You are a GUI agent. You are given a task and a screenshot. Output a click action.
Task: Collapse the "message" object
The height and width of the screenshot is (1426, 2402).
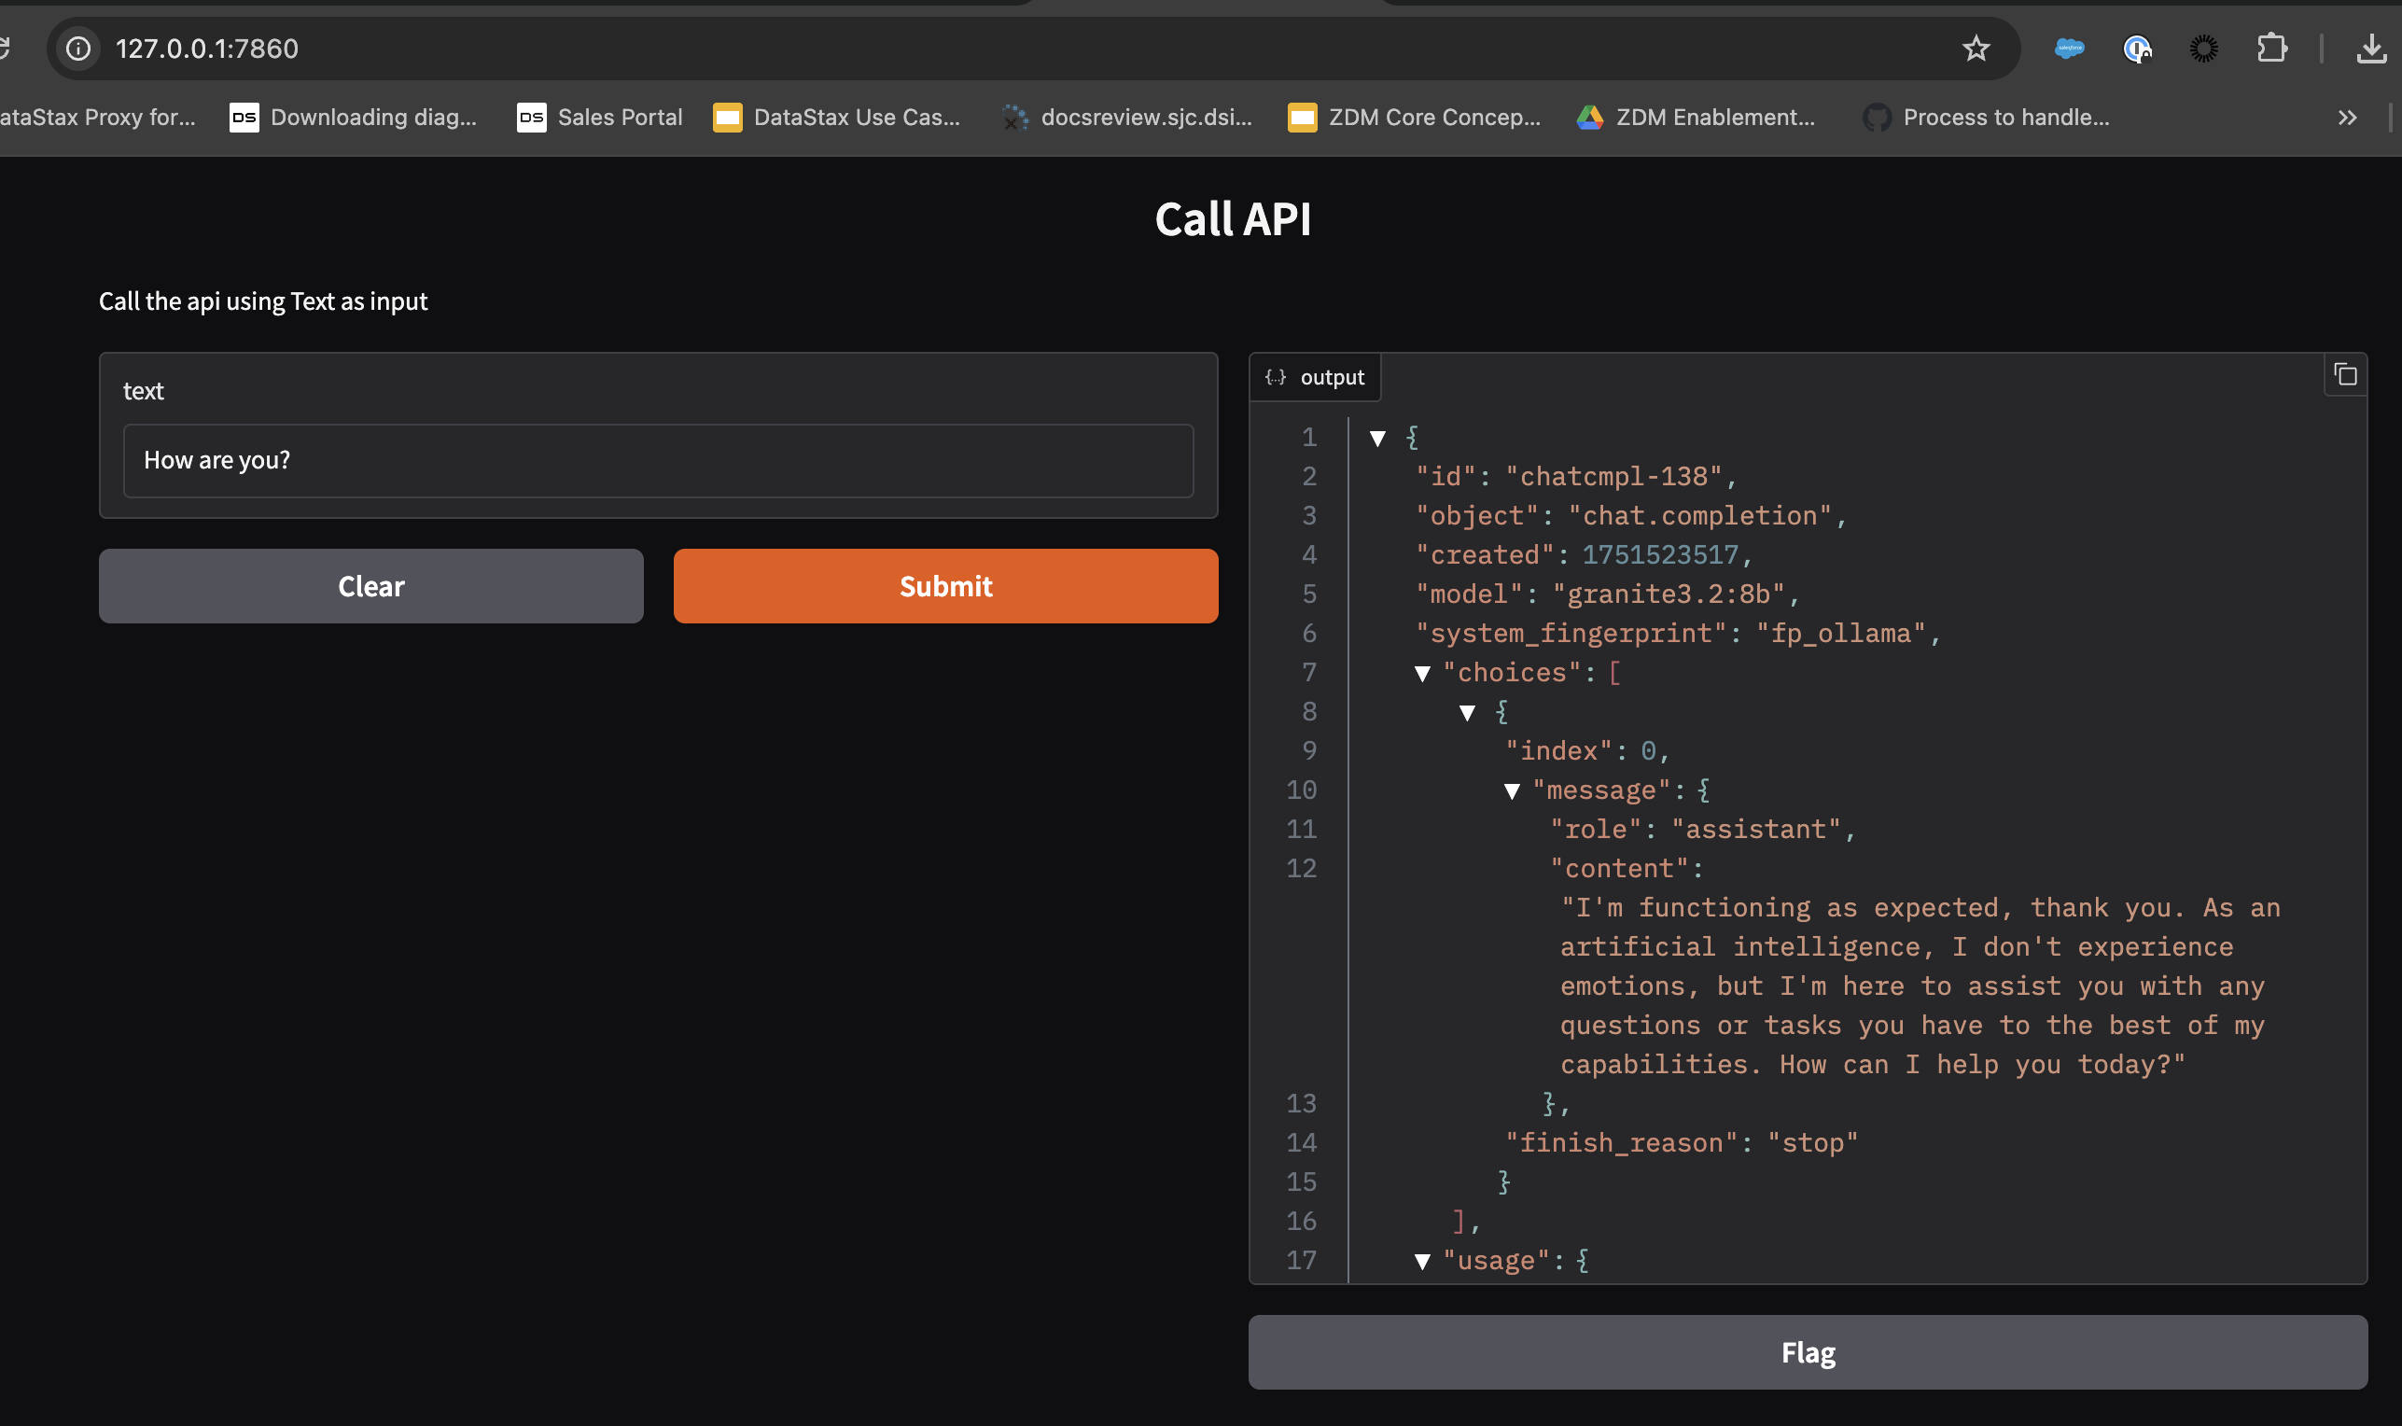1512,790
